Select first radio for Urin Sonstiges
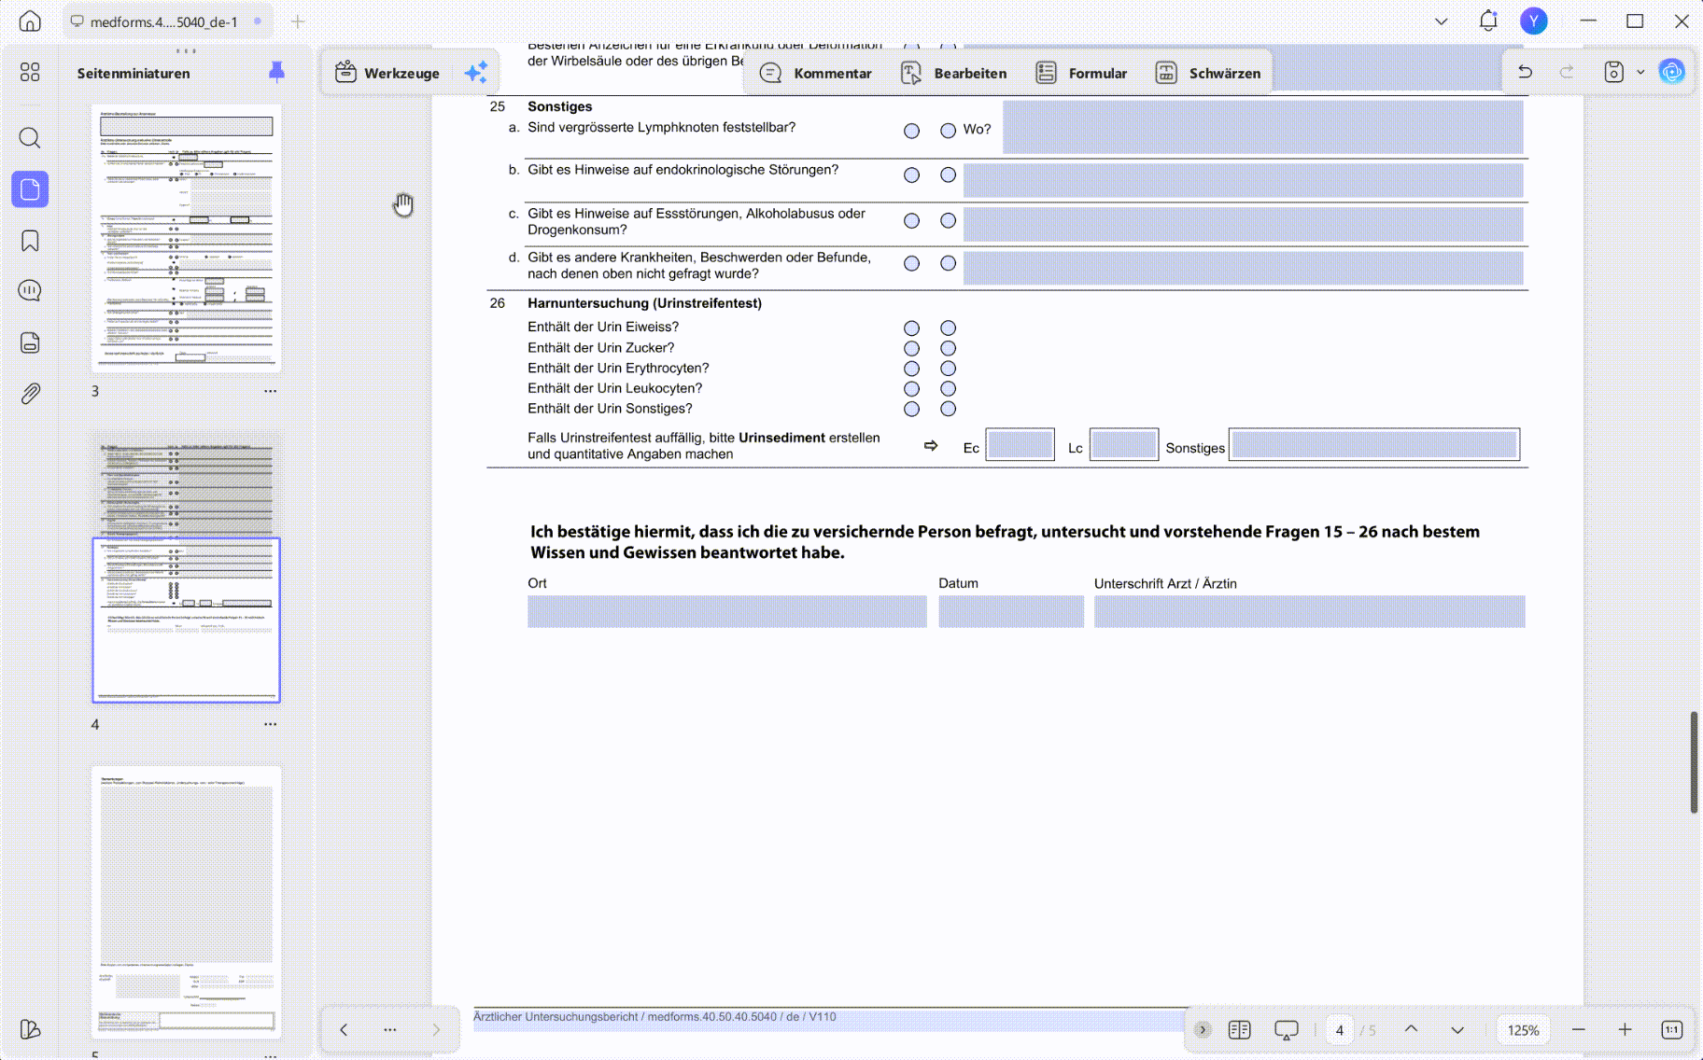Image resolution: width=1703 pixels, height=1060 pixels. coord(911,409)
